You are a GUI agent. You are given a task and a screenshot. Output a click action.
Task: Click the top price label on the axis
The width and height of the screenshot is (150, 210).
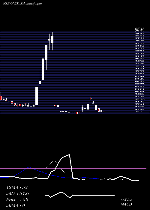(x=140, y=29)
